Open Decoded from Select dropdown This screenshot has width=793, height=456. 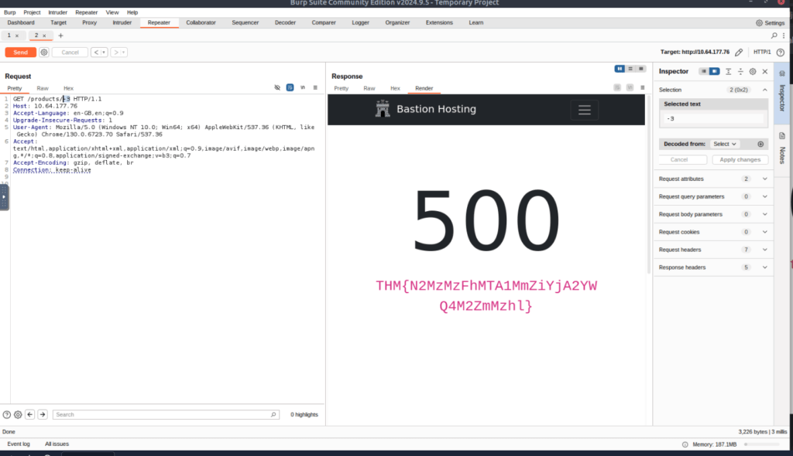pyautogui.click(x=724, y=144)
